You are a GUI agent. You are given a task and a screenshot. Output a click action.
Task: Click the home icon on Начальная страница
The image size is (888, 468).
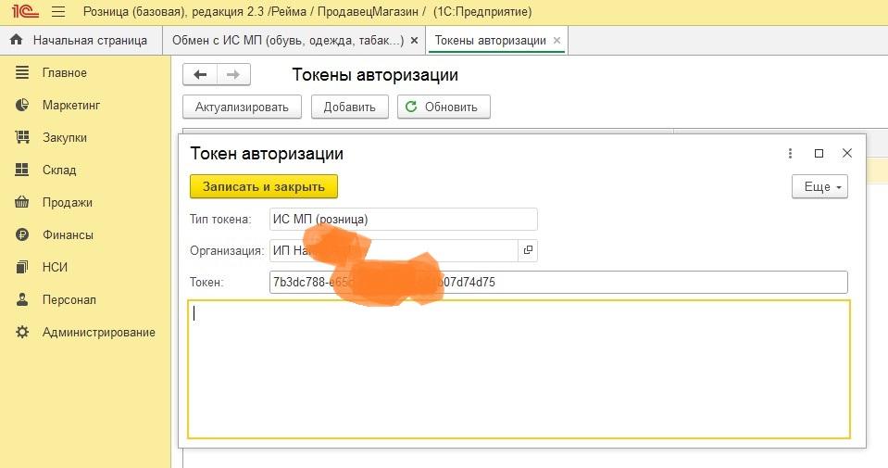point(17,41)
